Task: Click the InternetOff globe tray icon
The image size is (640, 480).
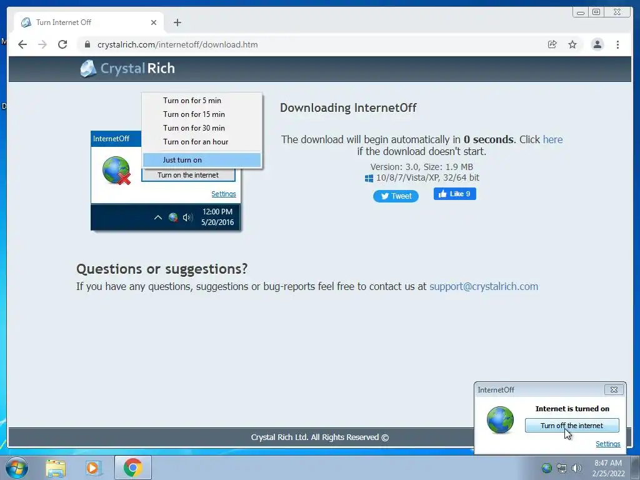Action: click(x=546, y=468)
